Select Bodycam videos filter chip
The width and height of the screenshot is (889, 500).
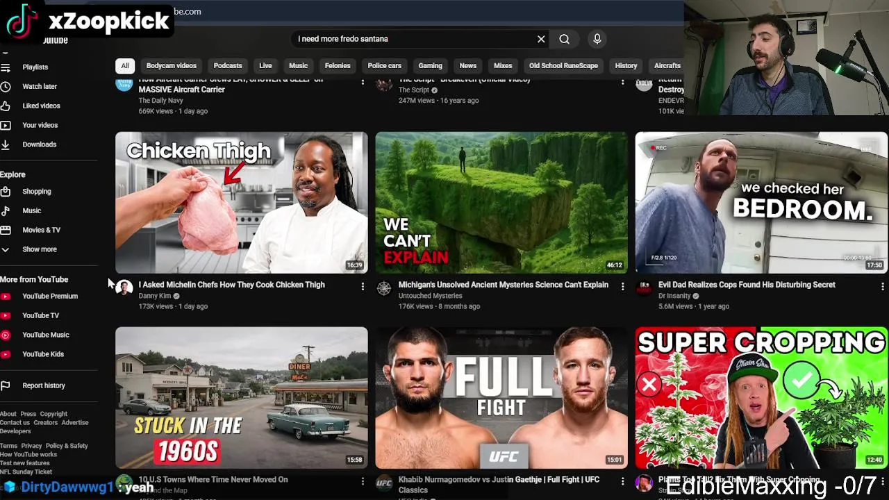172,66
